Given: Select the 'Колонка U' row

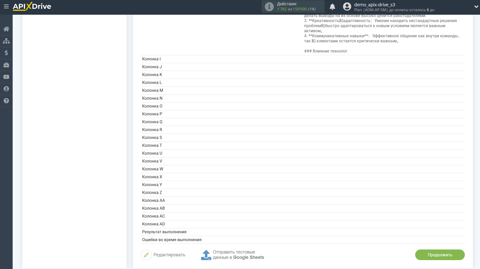Looking at the screenshot, I should click(303, 153).
